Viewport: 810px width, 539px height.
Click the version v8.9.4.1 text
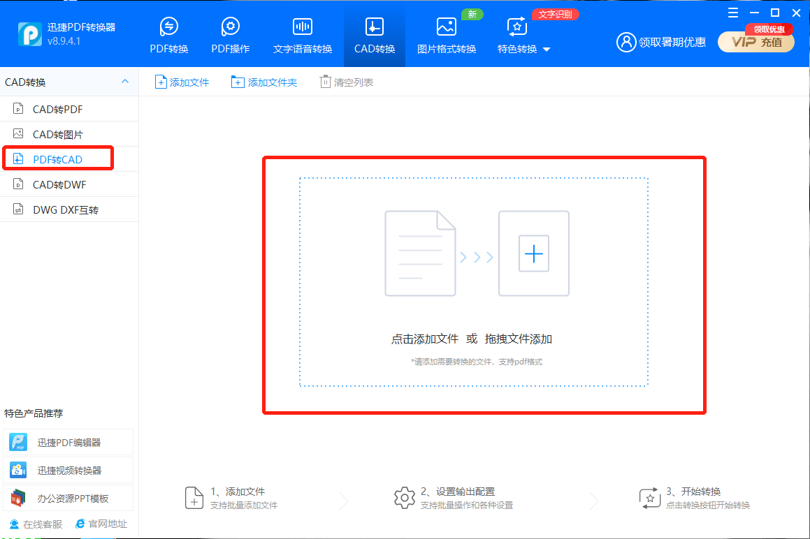(x=64, y=41)
